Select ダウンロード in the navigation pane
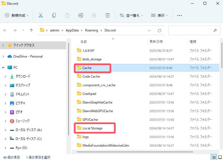The image size is (223, 160). (23, 76)
